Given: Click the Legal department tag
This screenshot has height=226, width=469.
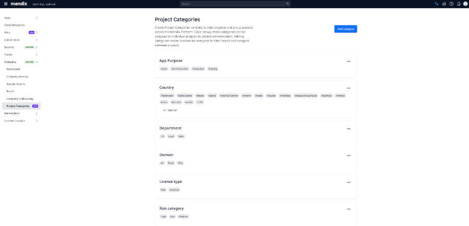Looking at the screenshot, I should (171, 136).
